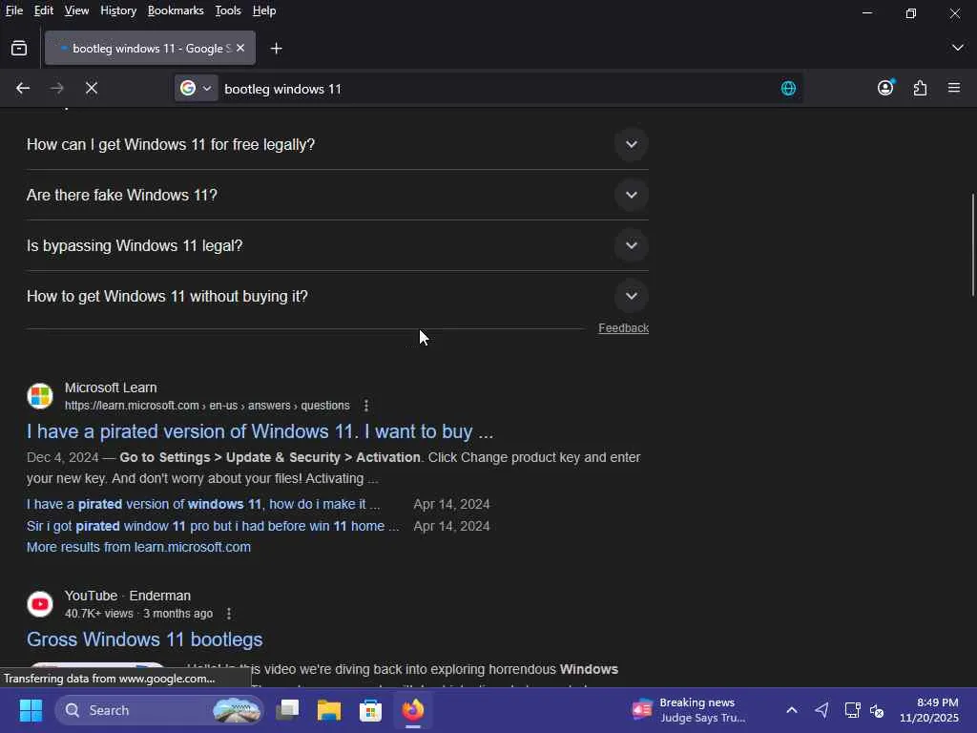Open the list all tabs chevron
Viewport: 977px width, 733px height.
click(x=958, y=48)
